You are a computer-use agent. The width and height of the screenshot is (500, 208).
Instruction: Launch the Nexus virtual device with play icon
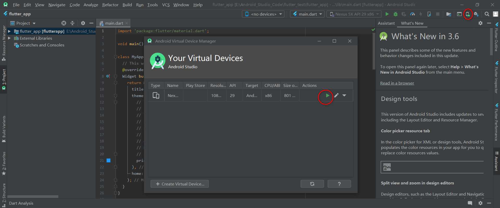click(x=327, y=95)
